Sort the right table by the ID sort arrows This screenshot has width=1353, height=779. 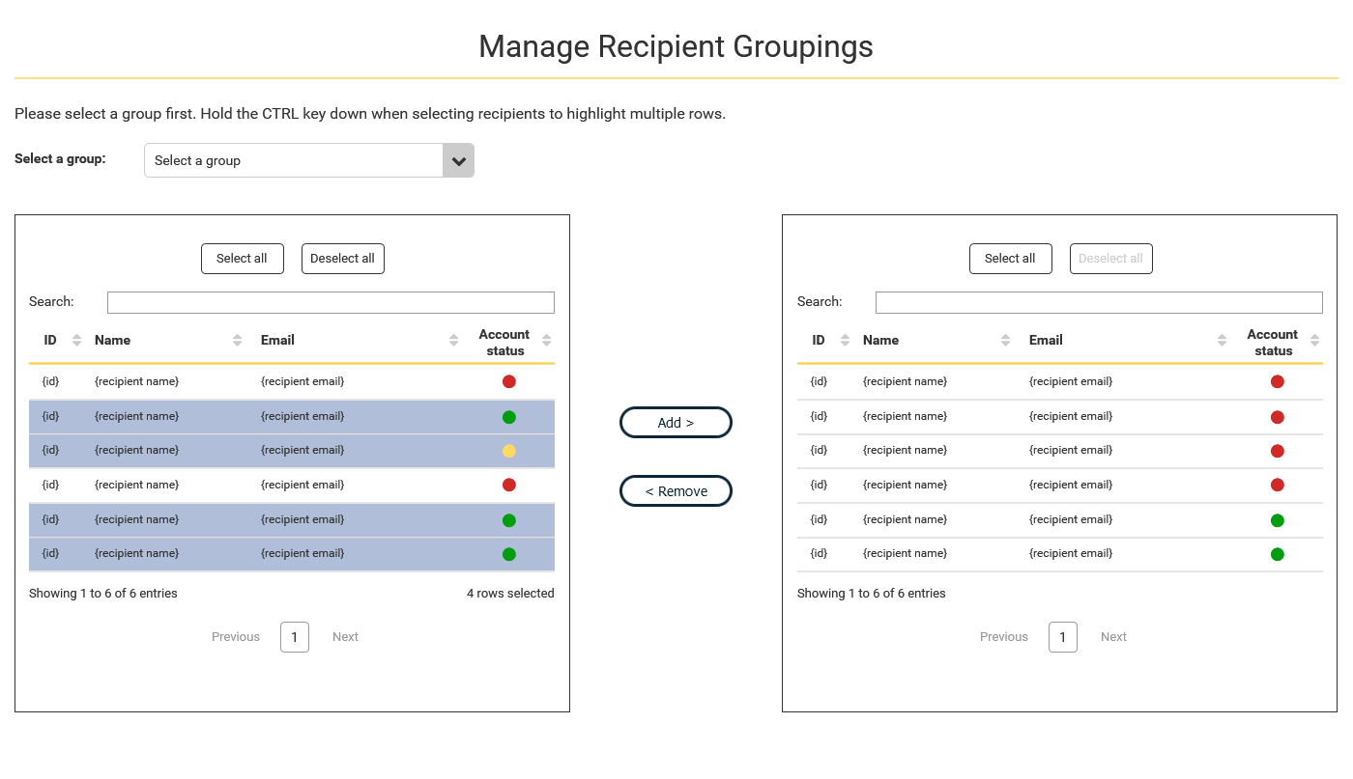[846, 340]
